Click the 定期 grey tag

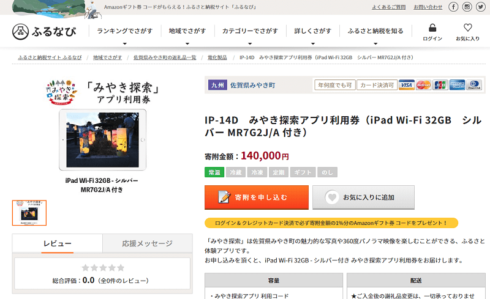click(x=279, y=172)
